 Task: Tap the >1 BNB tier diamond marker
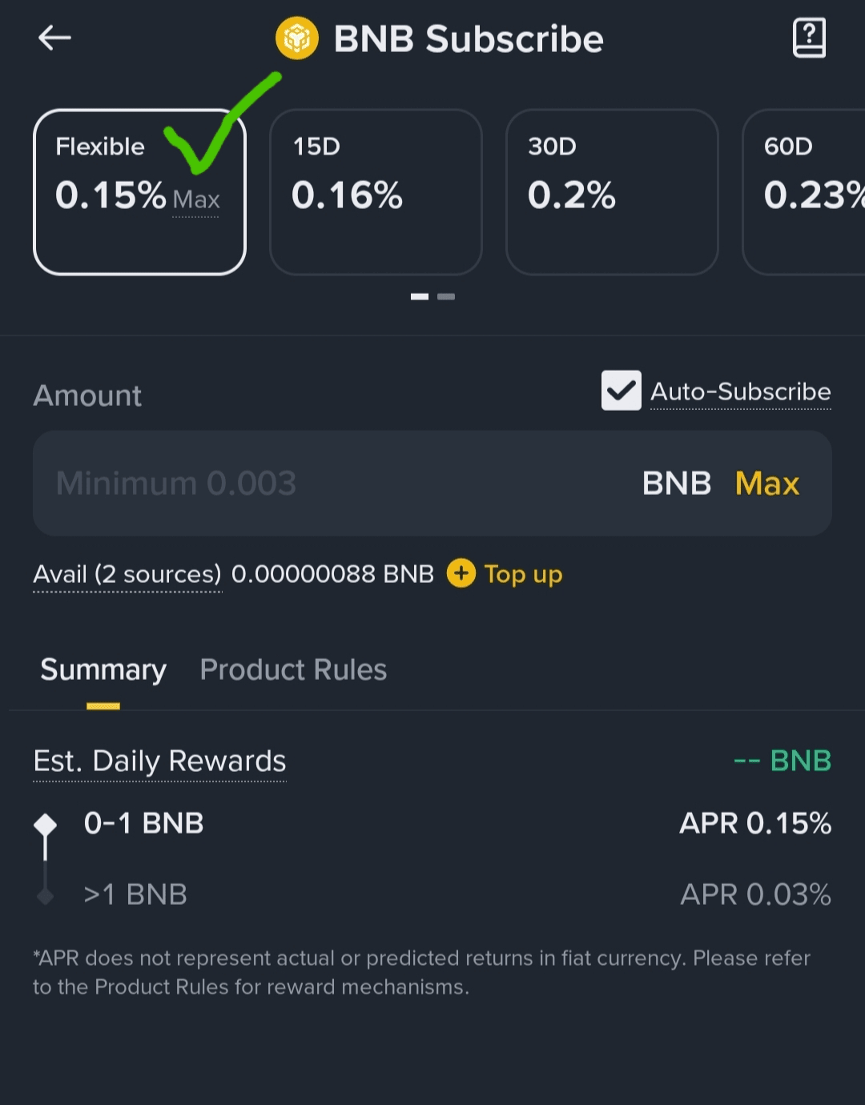[x=46, y=895]
